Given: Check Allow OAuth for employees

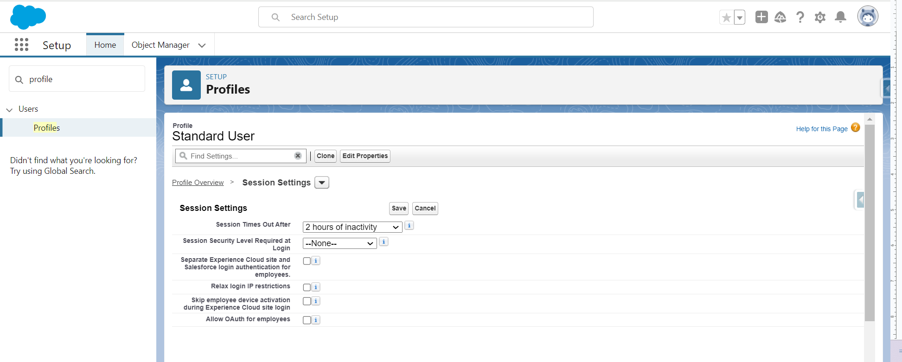Looking at the screenshot, I should pyautogui.click(x=307, y=320).
